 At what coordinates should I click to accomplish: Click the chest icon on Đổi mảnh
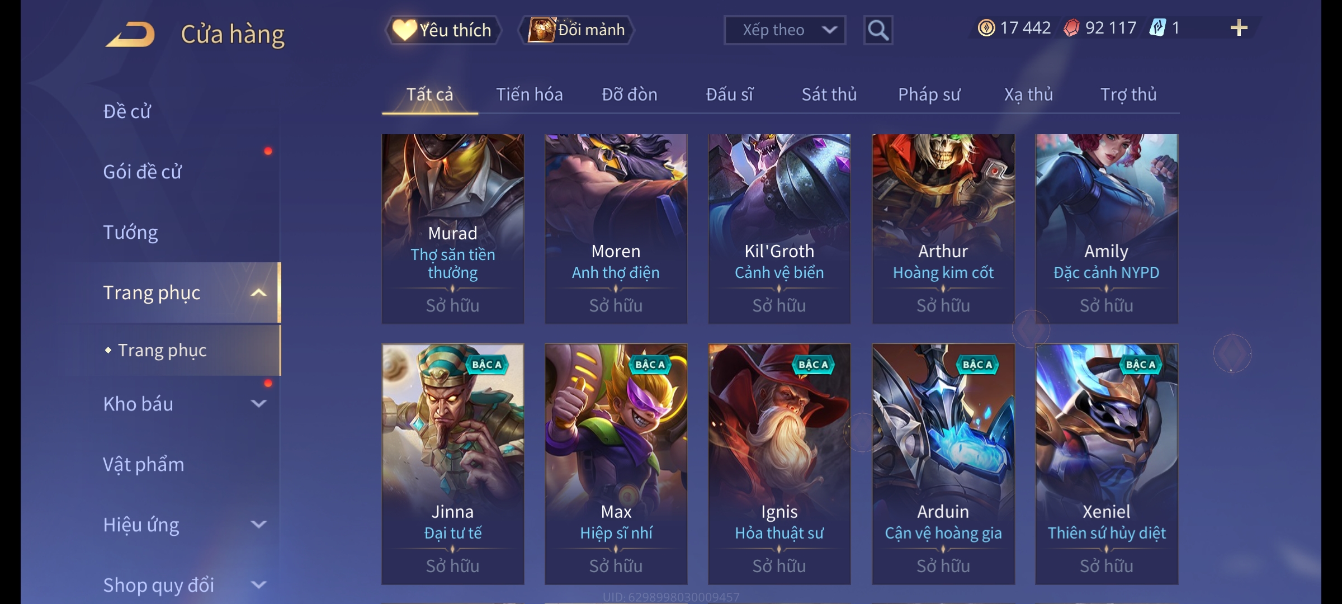tap(541, 30)
